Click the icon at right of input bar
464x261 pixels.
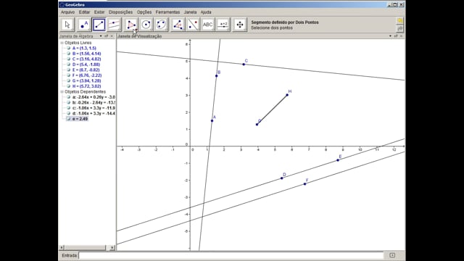(x=392, y=255)
